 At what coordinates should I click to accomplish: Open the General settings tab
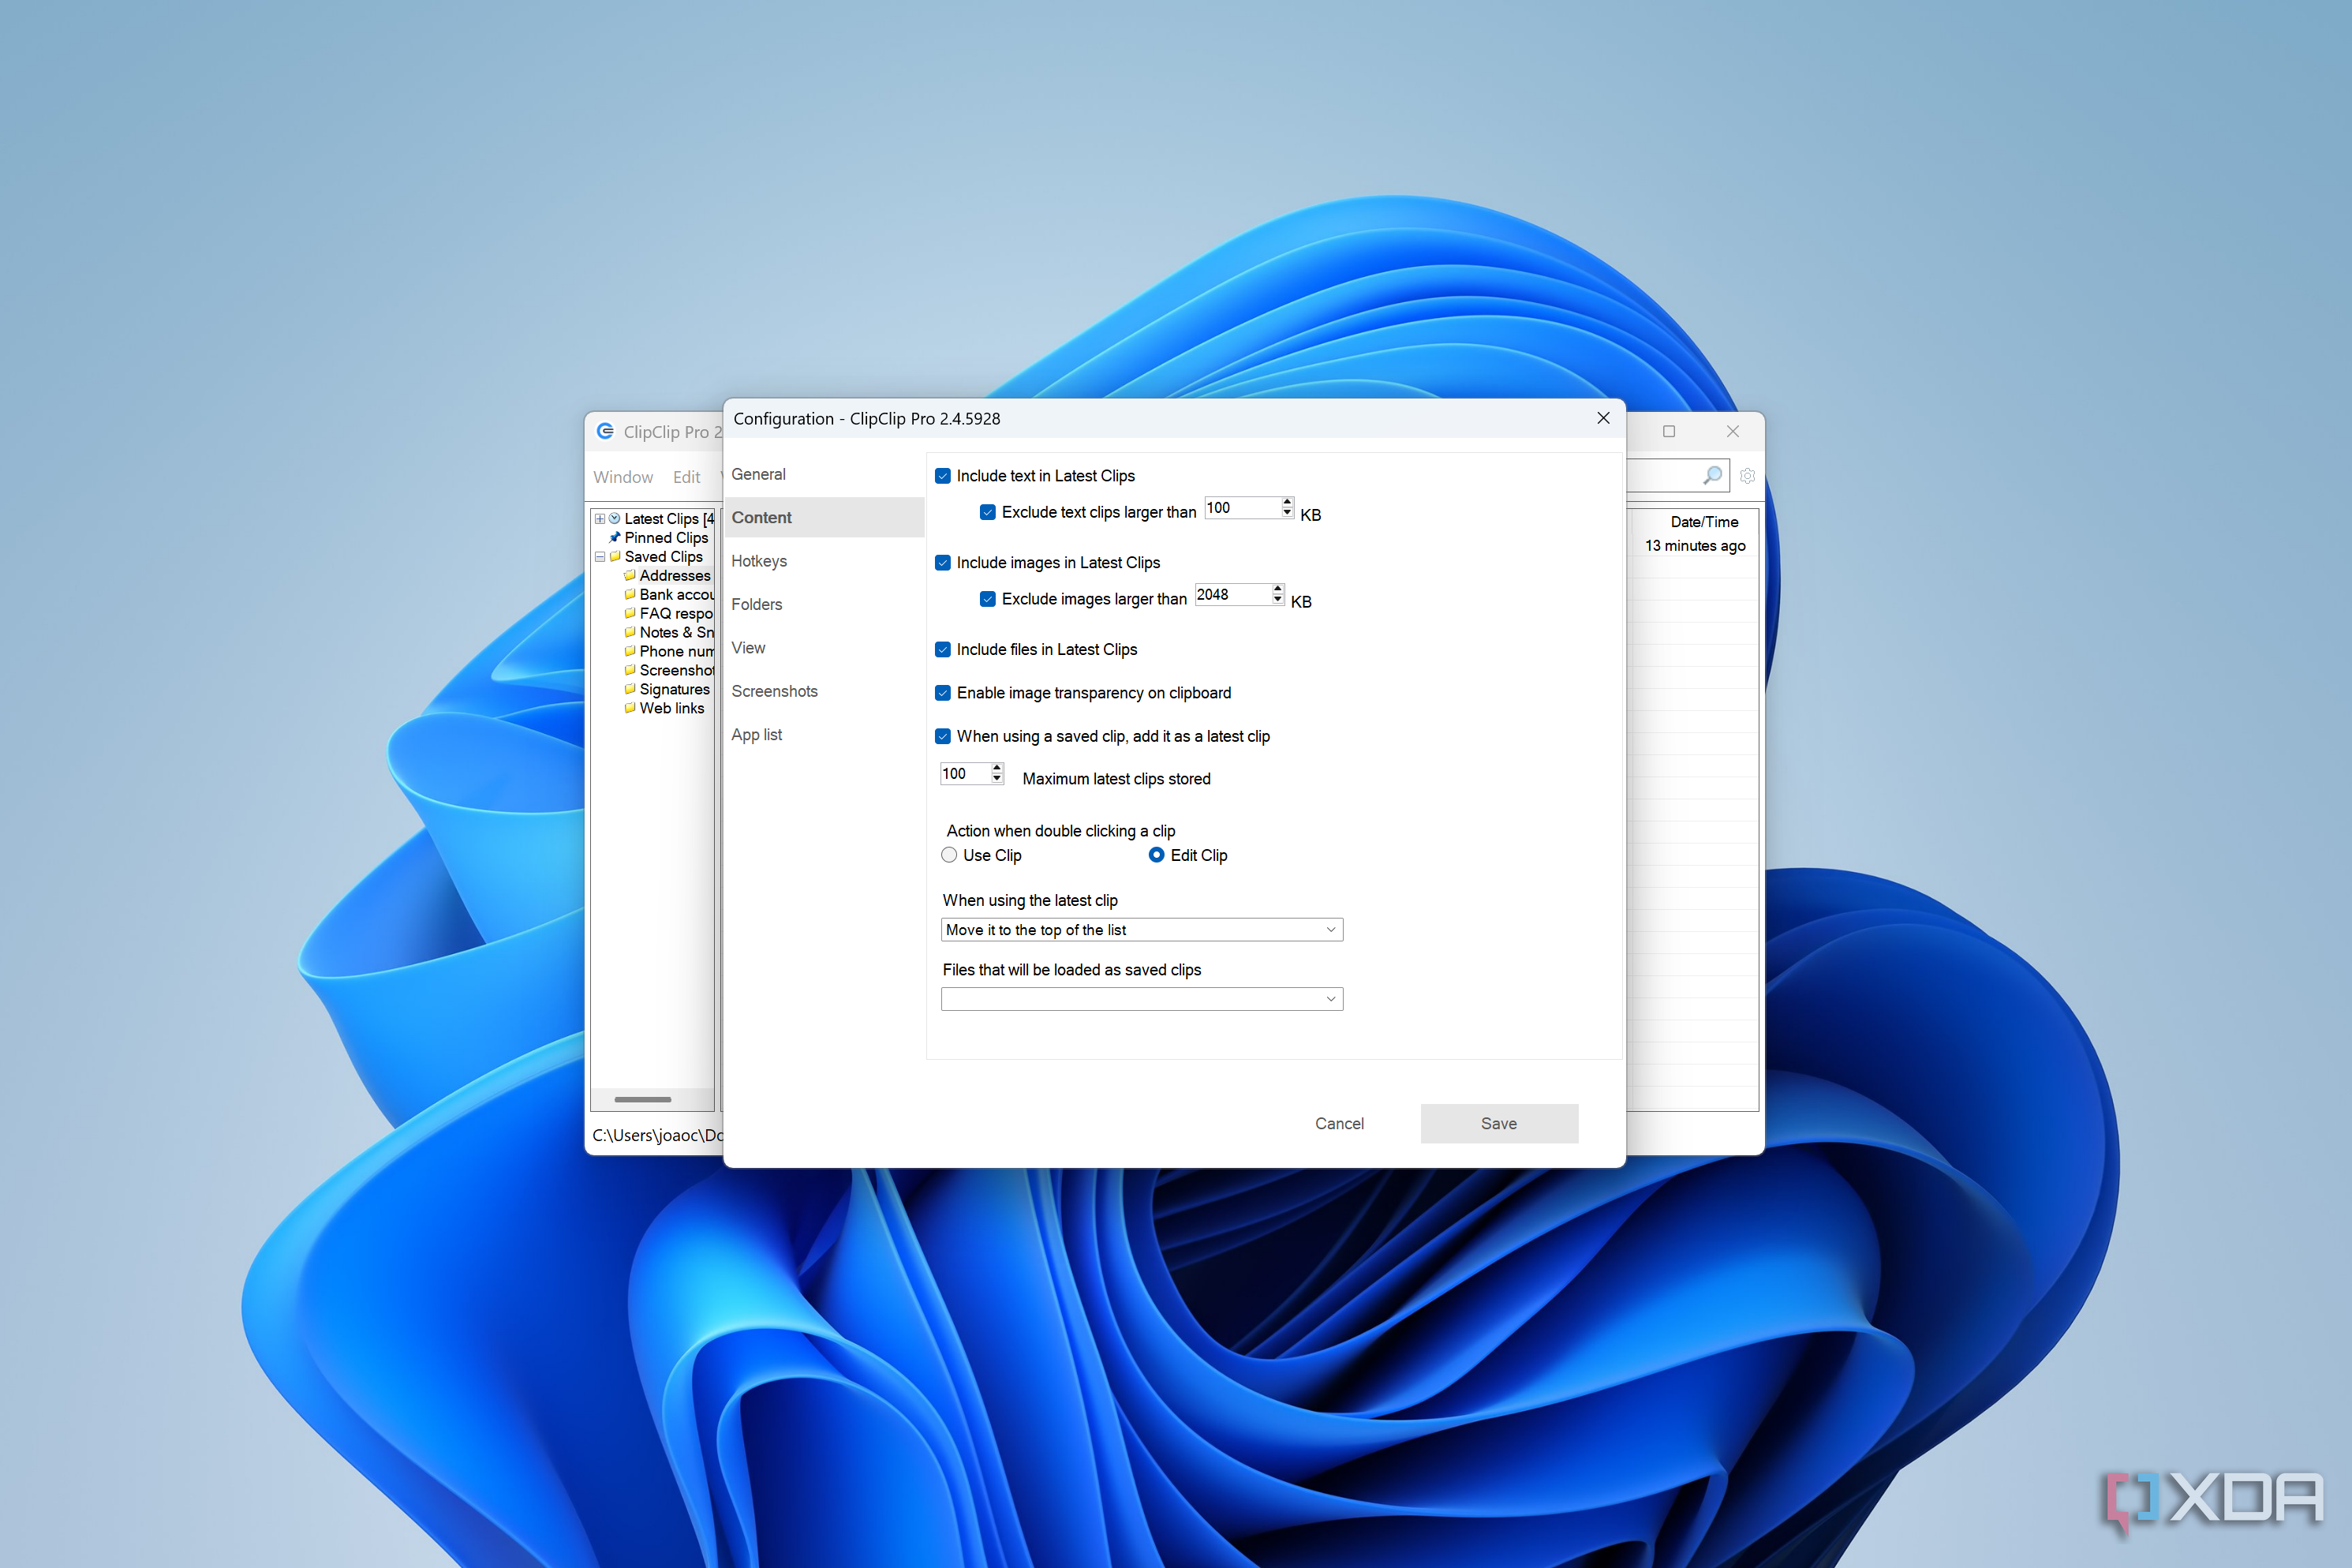click(823, 474)
